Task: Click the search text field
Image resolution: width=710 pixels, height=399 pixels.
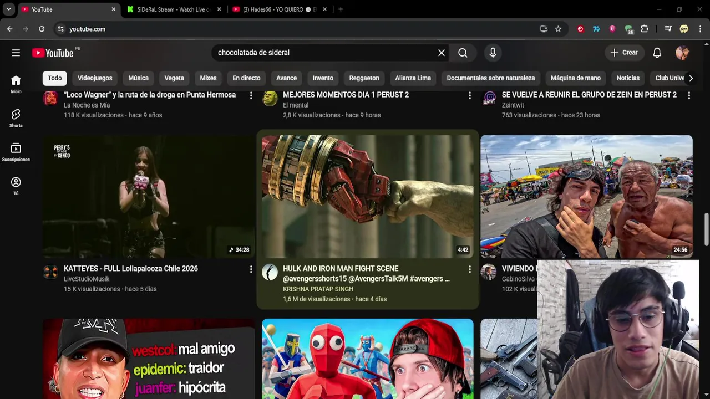Action: click(324, 53)
